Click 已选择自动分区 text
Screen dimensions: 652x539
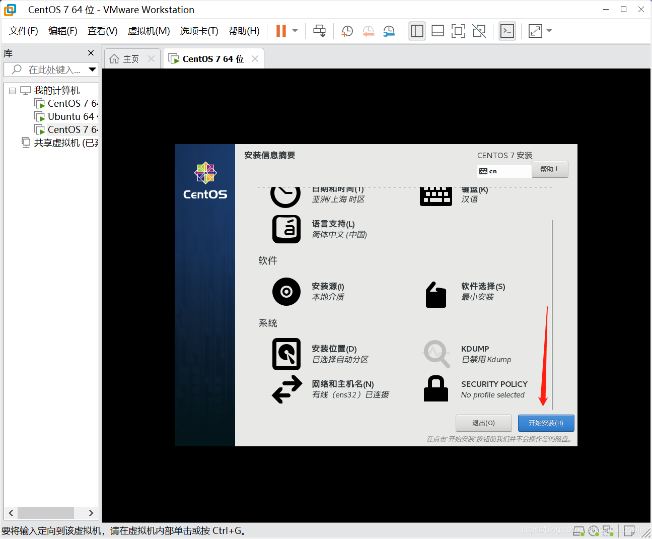(x=340, y=360)
